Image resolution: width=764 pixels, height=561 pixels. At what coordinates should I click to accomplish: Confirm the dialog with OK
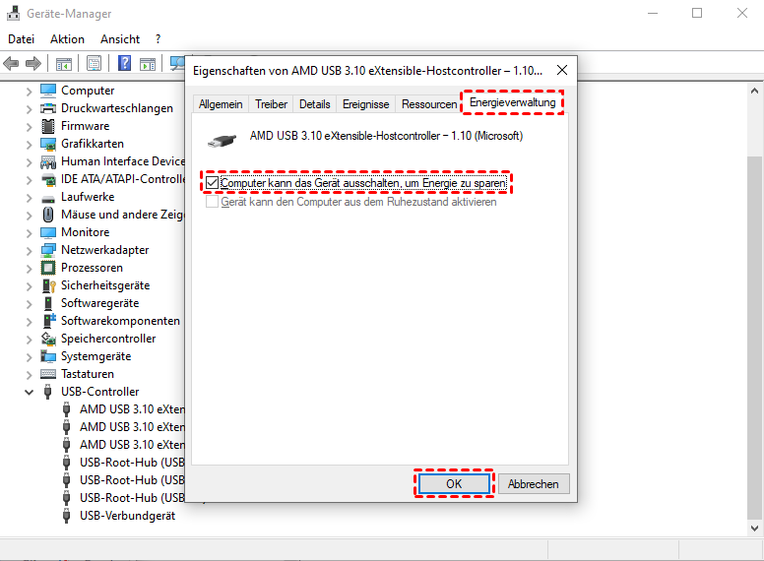click(x=453, y=483)
